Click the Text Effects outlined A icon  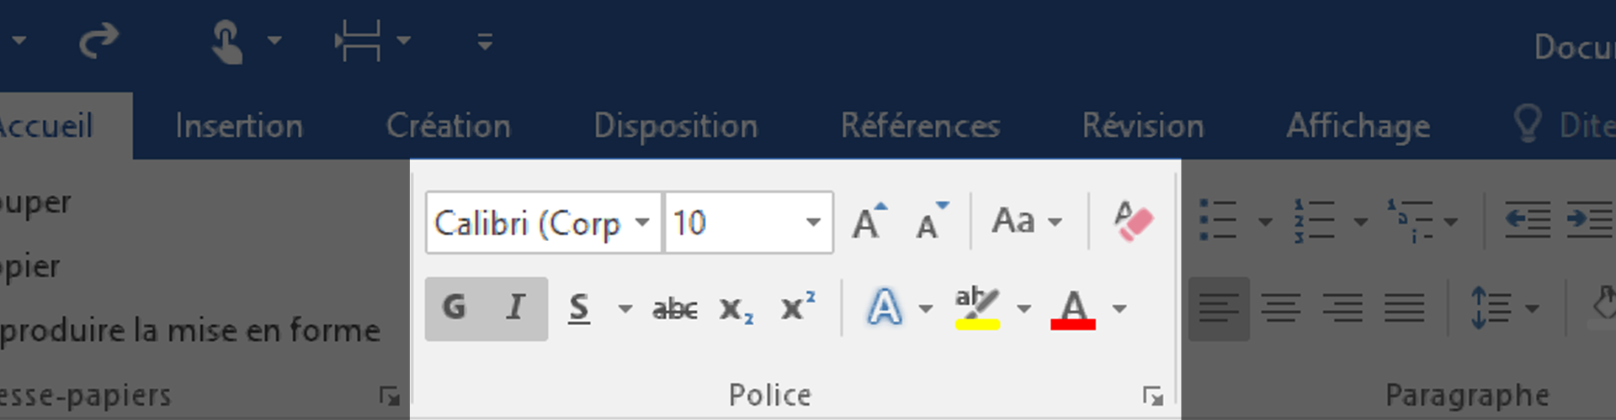pyautogui.click(x=885, y=308)
